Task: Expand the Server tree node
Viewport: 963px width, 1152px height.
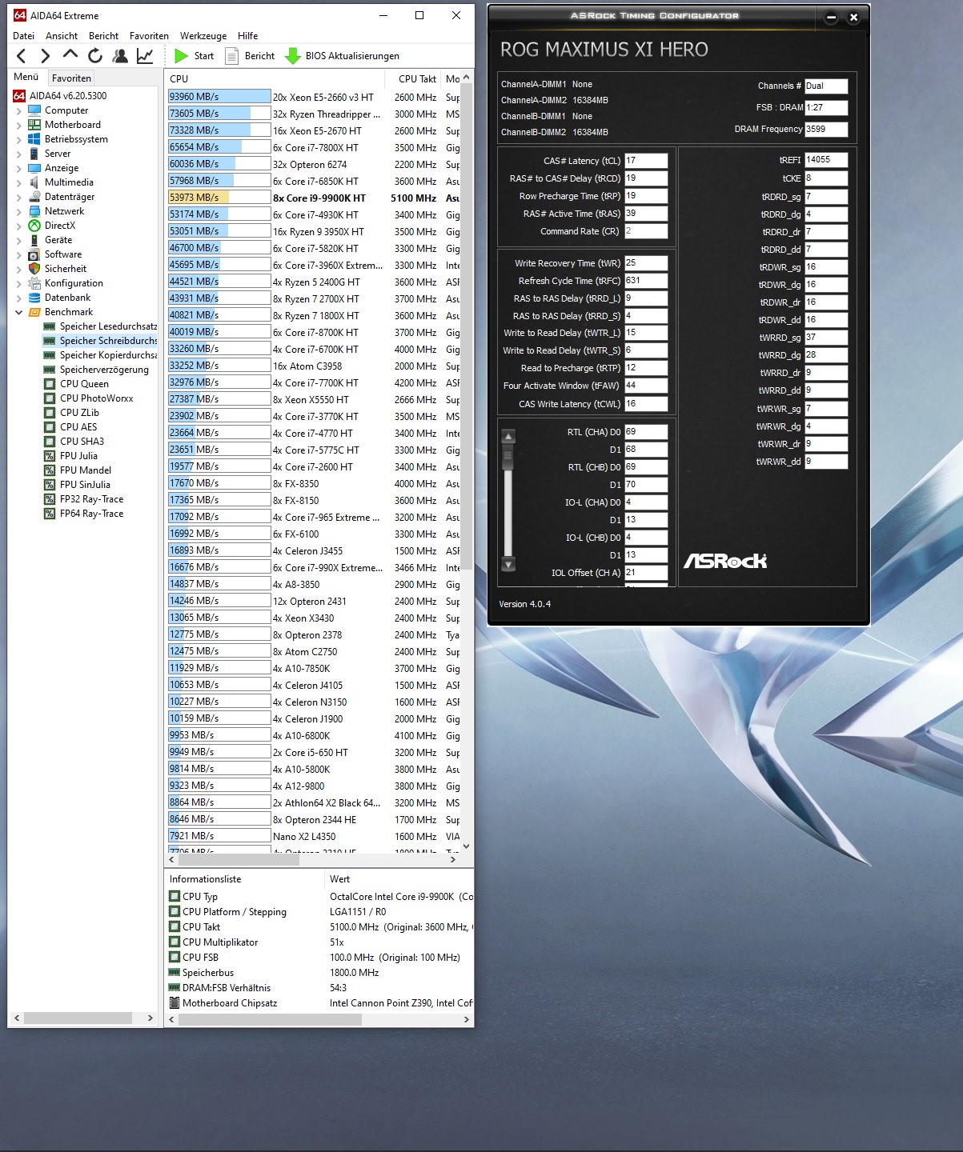Action: [x=19, y=154]
